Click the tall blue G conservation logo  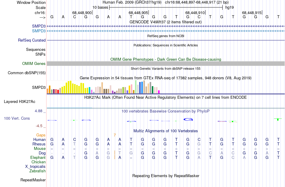pyautogui.click(x=188, y=119)
